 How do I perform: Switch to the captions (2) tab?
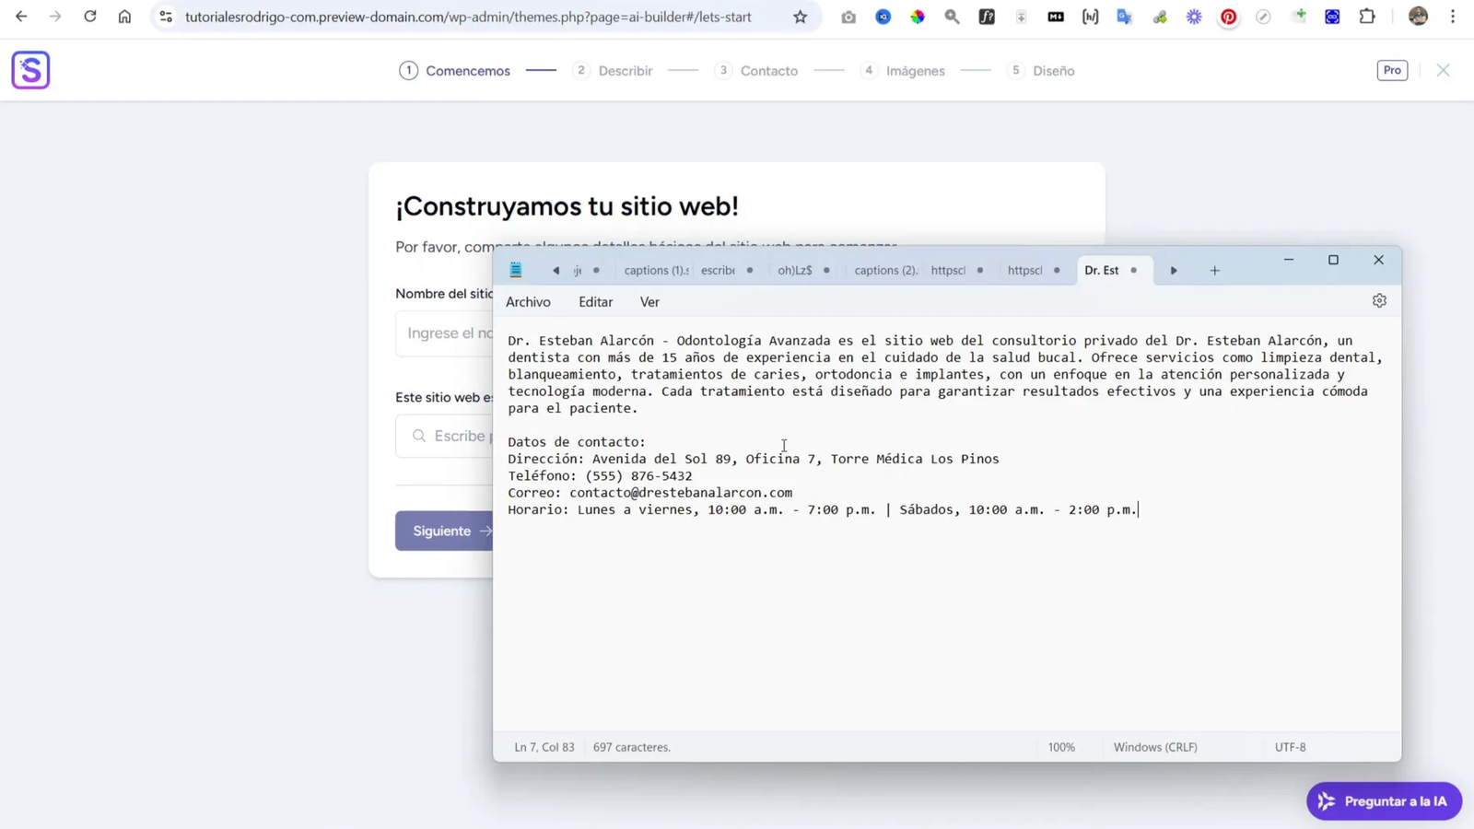[x=883, y=270]
